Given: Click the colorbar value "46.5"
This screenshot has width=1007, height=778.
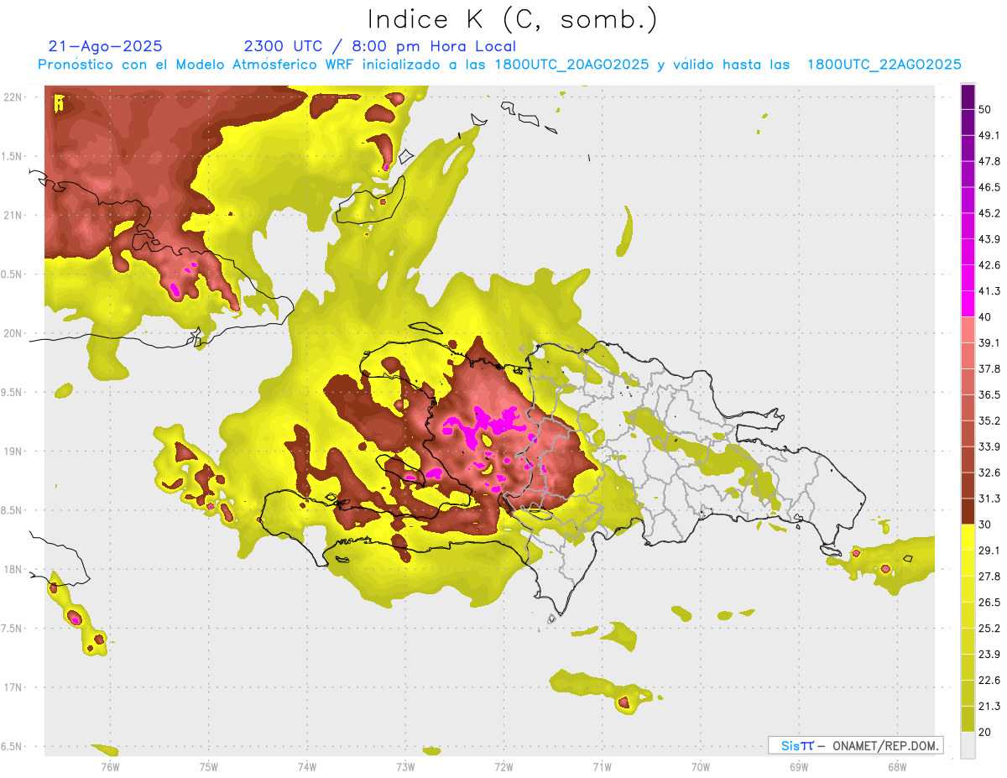Looking at the screenshot, I should pos(989,187).
